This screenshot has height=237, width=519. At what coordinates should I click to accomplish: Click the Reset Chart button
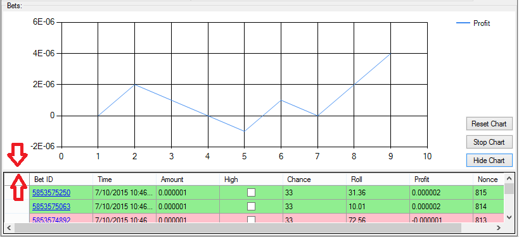click(x=489, y=124)
